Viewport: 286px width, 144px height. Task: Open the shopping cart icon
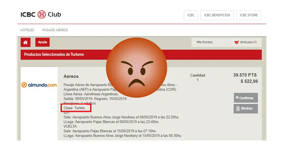pyautogui.click(x=236, y=42)
